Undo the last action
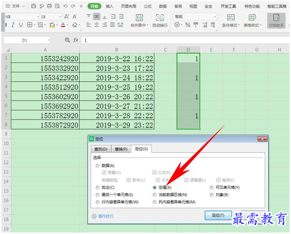 [65, 6]
